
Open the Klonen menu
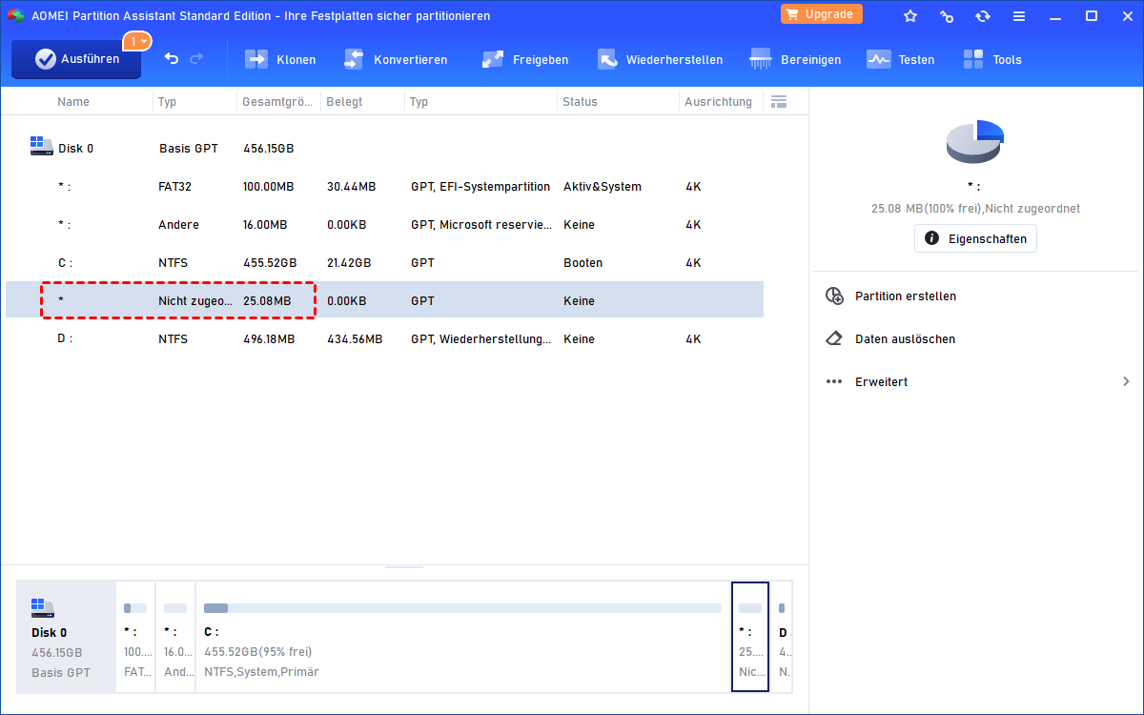coord(280,59)
